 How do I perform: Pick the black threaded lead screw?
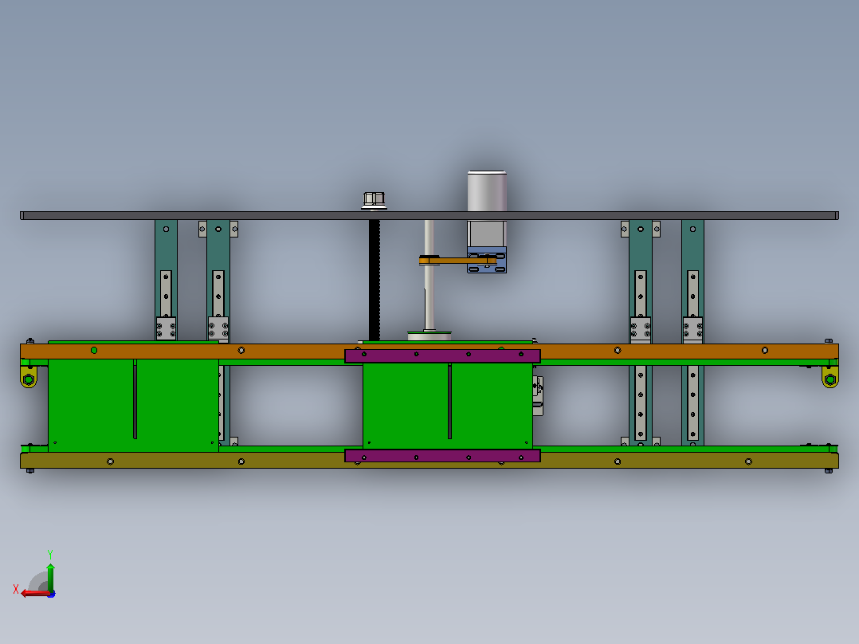pyautogui.click(x=375, y=280)
